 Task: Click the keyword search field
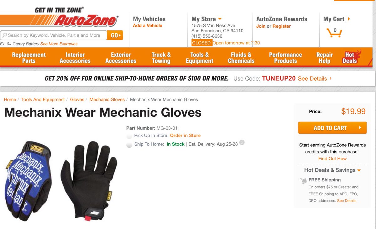tap(54, 35)
